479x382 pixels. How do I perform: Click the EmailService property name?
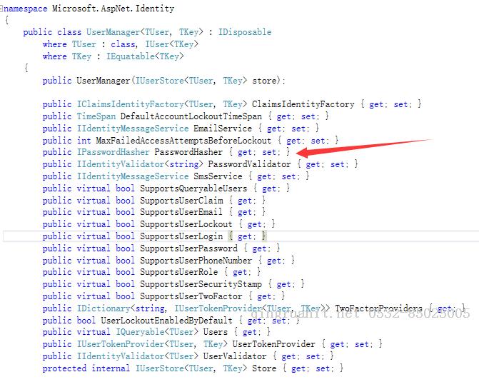[x=223, y=129]
